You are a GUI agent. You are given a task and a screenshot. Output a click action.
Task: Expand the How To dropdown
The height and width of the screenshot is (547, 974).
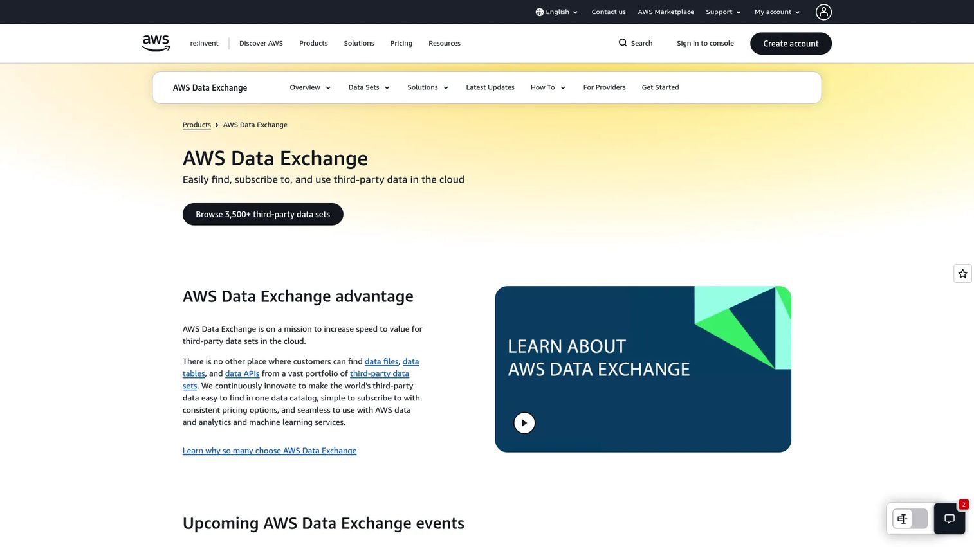tap(548, 87)
